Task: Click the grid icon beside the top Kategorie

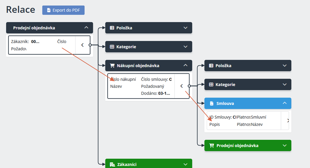Action: coord(112,47)
